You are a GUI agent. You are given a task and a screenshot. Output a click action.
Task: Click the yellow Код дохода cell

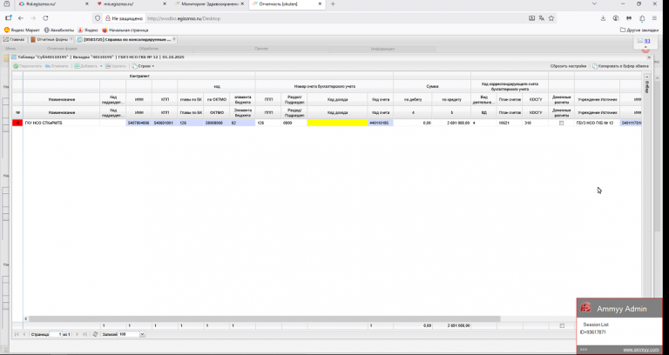[337, 123]
